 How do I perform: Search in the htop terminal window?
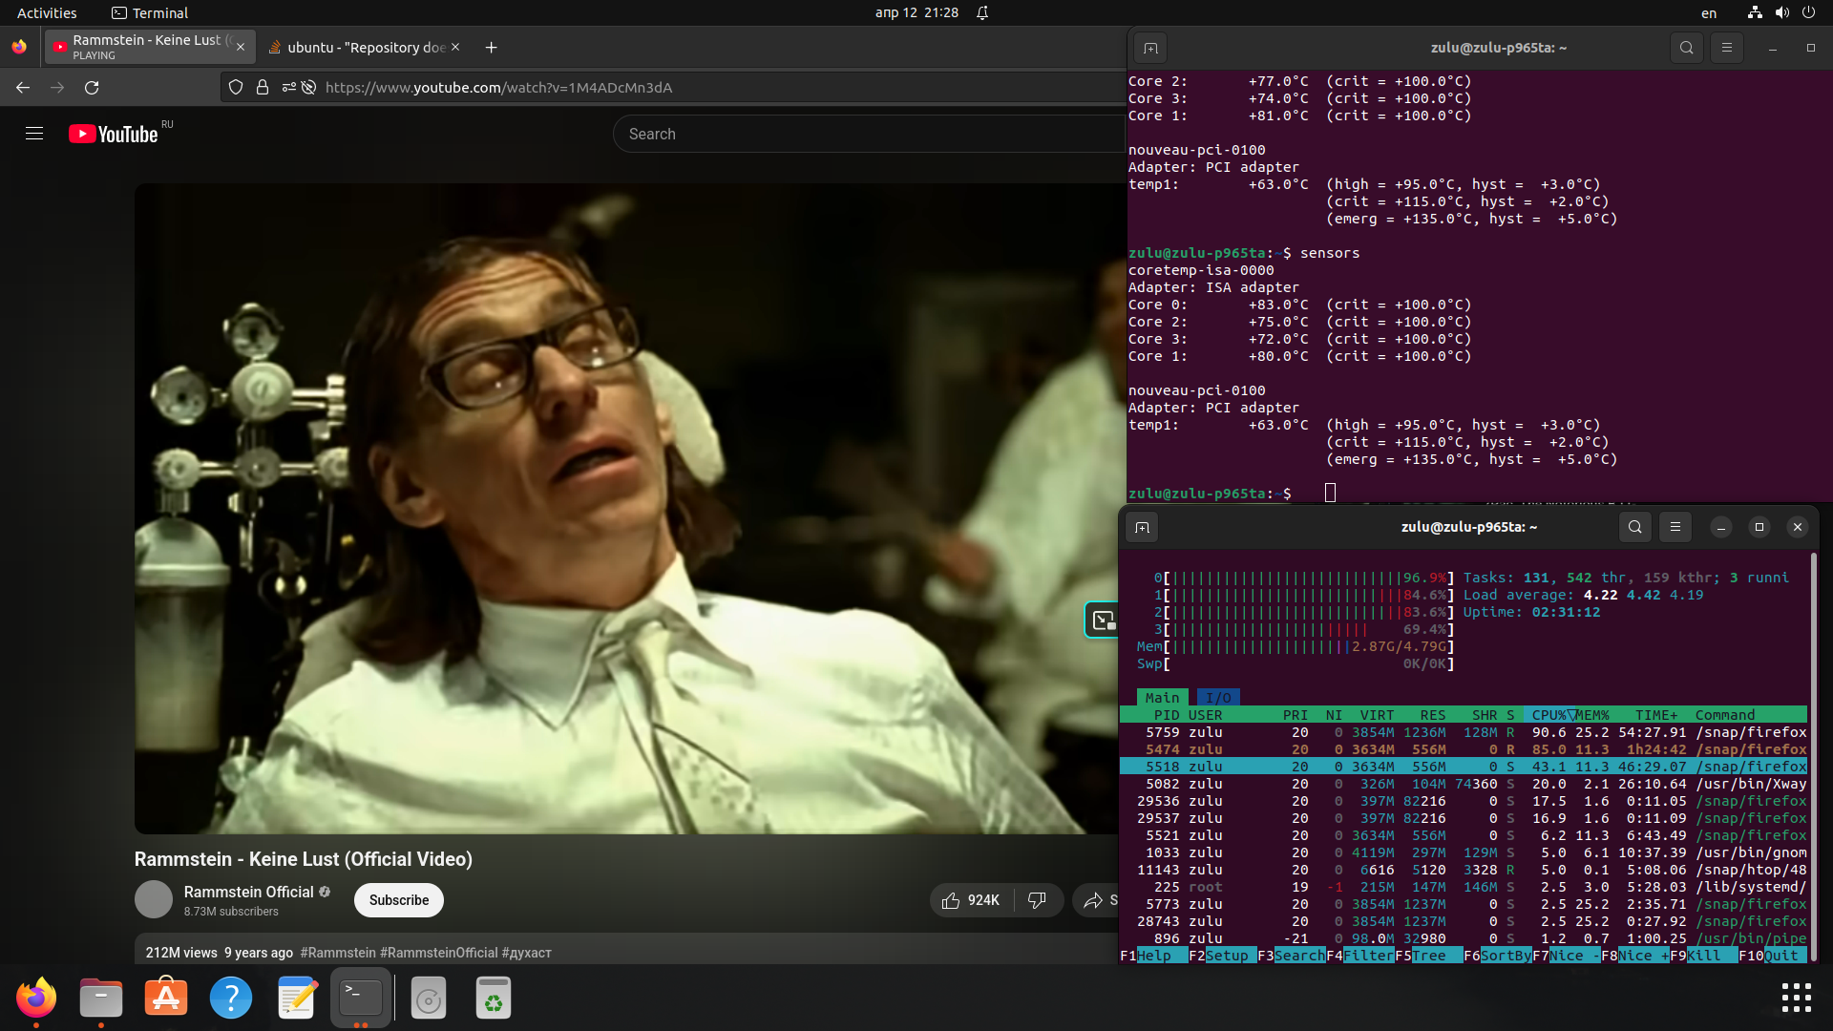[x=1635, y=527]
